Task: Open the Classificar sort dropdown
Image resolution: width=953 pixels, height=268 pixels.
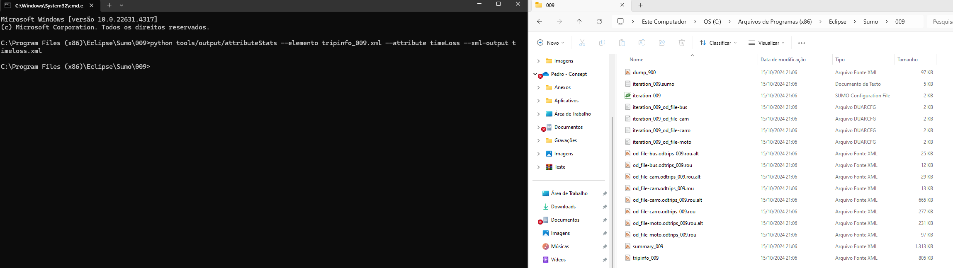Action: tap(718, 43)
